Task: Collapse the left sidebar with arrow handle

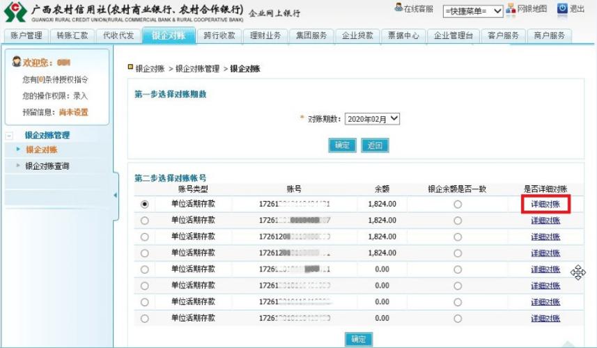Action: click(115, 195)
